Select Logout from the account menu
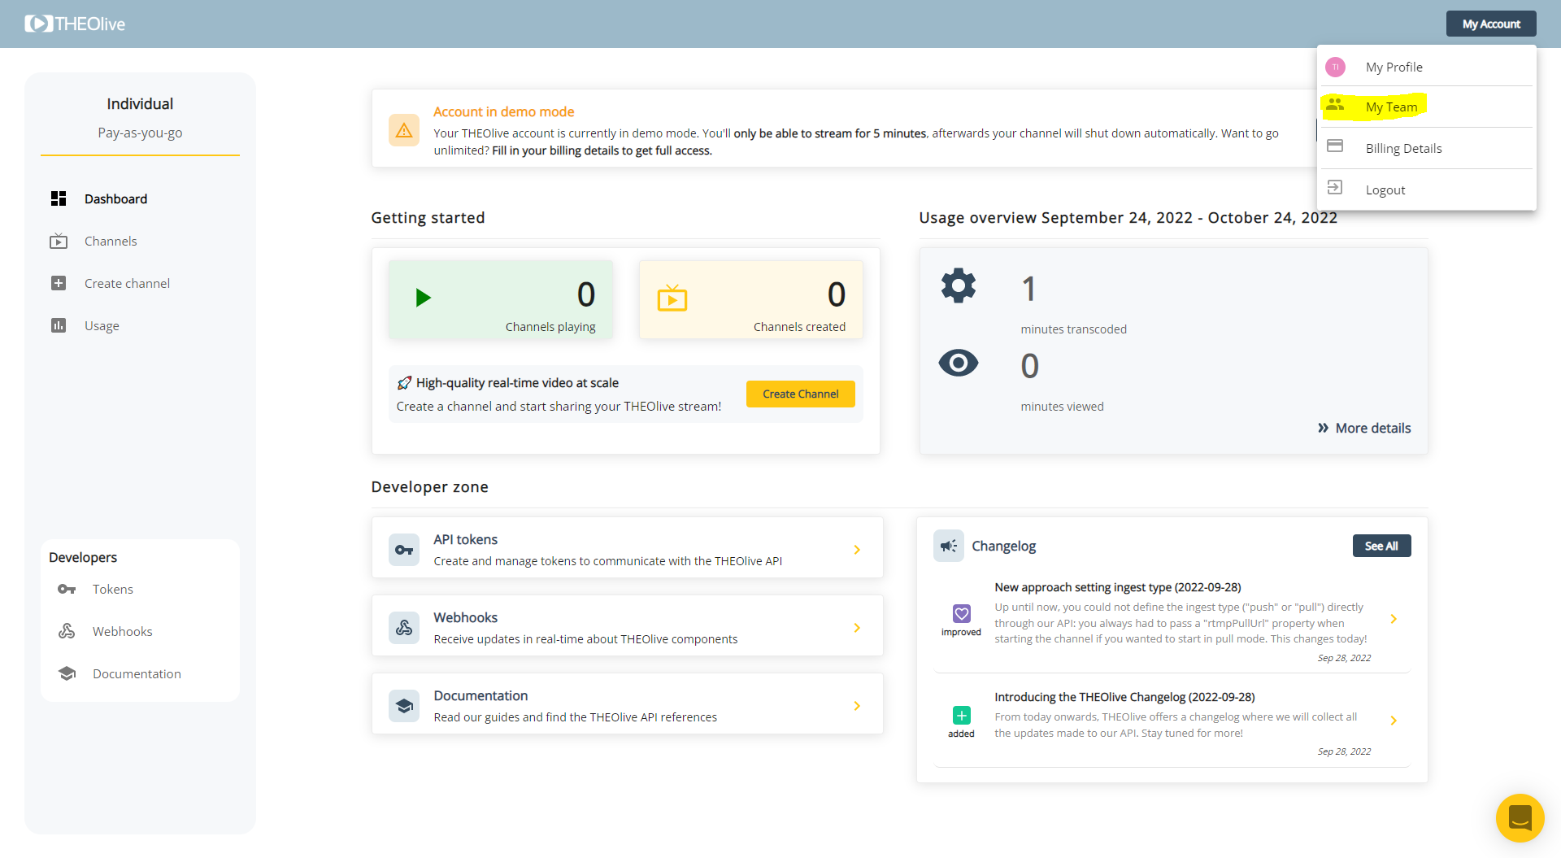The image size is (1561, 858). pyautogui.click(x=1385, y=189)
